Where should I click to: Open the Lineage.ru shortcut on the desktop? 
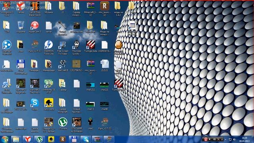click(x=48, y=125)
